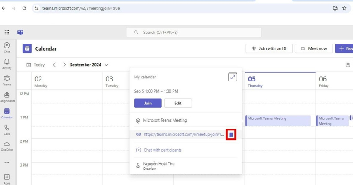Show more apps ellipsis in sidebar
The height and width of the screenshot is (185, 353).
click(x=7, y=163)
